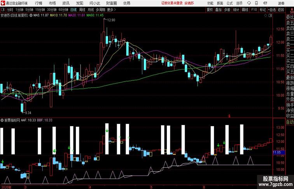Click the AAF: 10.33 indicator value
This screenshot has height=189, width=294.
(28, 120)
